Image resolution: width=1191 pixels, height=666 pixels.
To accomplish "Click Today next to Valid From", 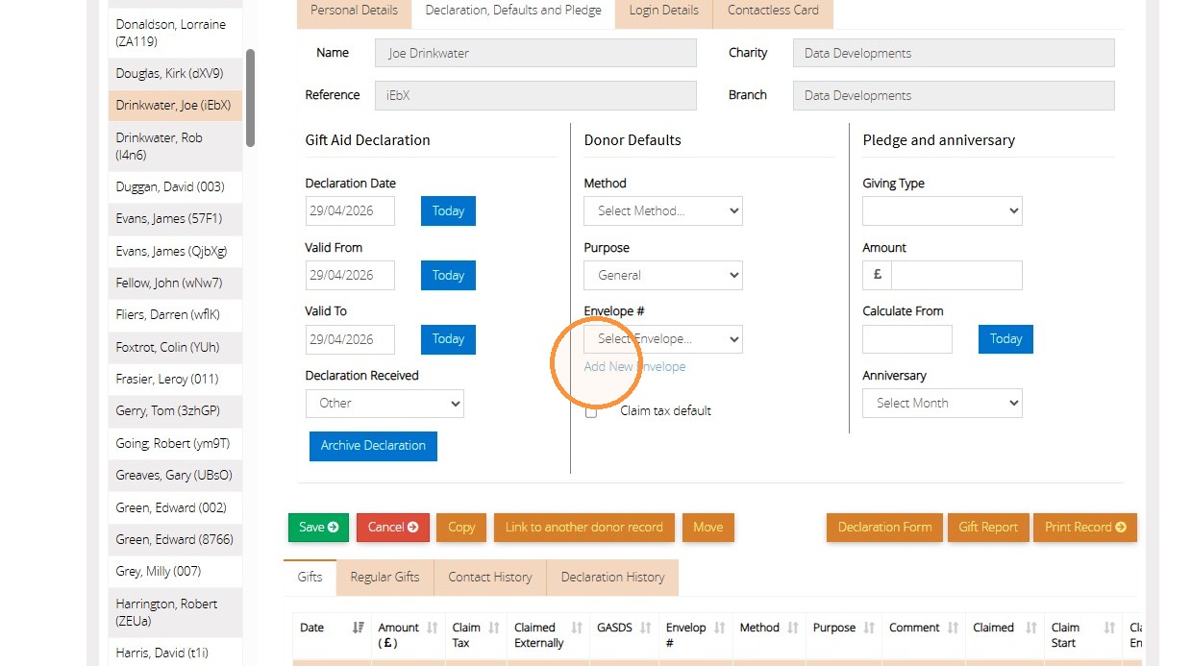I will (x=448, y=275).
